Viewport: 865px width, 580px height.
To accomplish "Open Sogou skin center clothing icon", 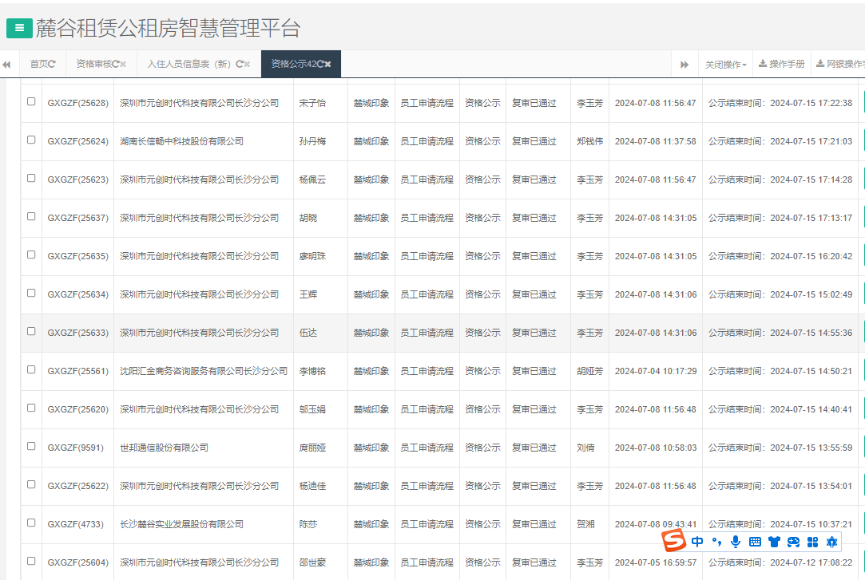I will tap(774, 541).
